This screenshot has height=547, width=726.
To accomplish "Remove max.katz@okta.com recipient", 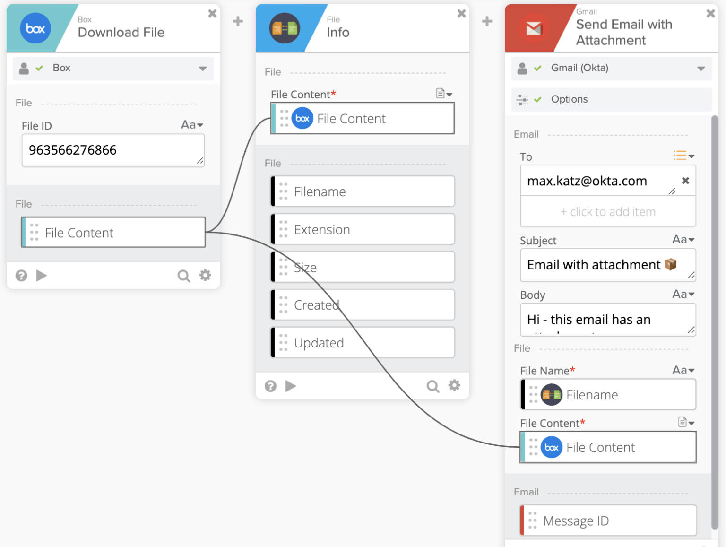I will click(685, 181).
